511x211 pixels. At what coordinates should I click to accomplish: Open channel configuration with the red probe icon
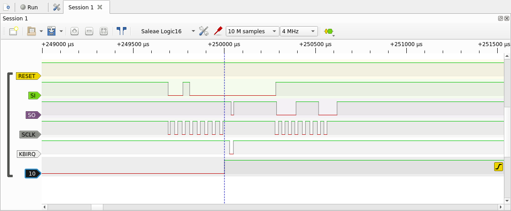(218, 31)
